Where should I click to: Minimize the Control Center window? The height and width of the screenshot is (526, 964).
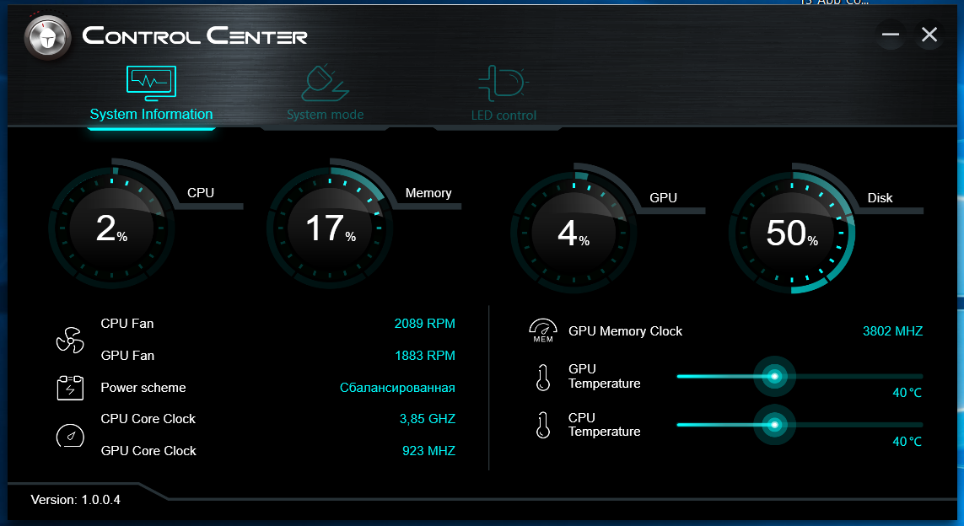(891, 35)
